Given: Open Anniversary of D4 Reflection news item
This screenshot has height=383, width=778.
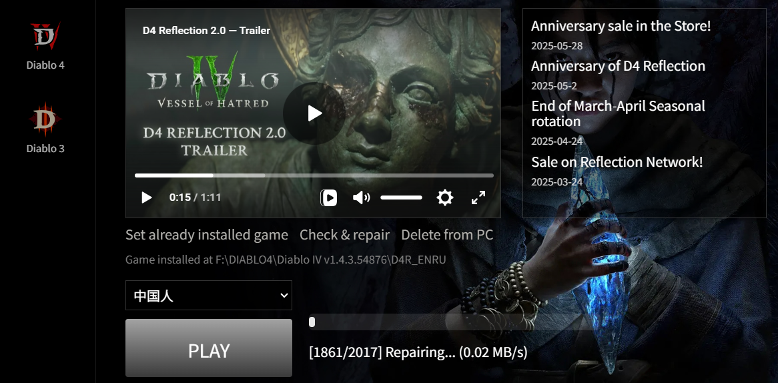Looking at the screenshot, I should [x=619, y=66].
